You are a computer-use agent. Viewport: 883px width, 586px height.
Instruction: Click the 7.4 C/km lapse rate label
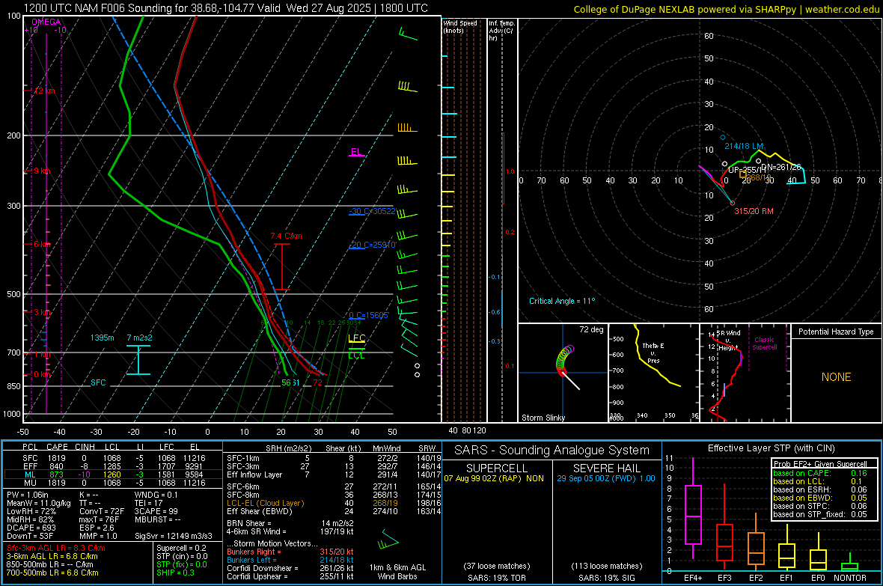[x=286, y=236]
